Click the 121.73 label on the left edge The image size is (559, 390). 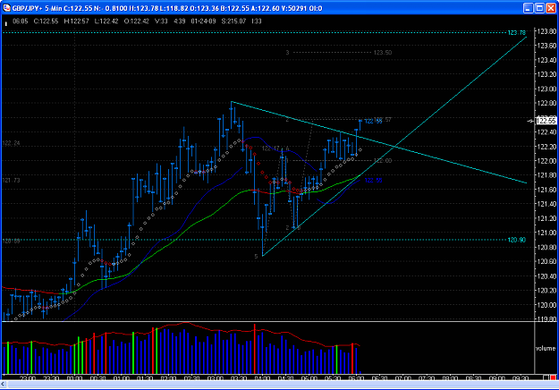pyautogui.click(x=11, y=181)
